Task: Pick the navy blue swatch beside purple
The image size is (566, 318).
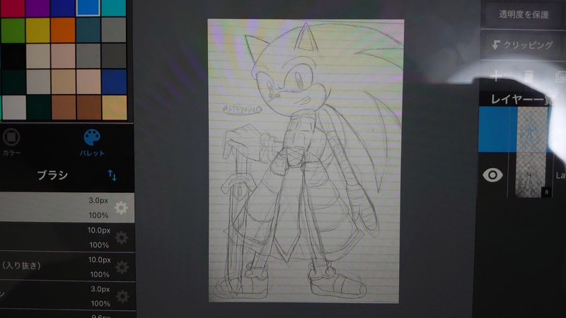Action: point(62,8)
